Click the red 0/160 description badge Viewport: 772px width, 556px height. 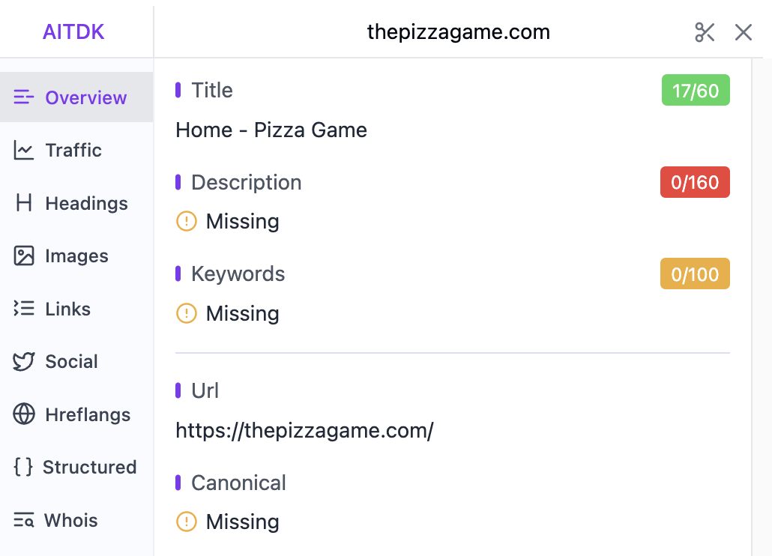tap(695, 183)
